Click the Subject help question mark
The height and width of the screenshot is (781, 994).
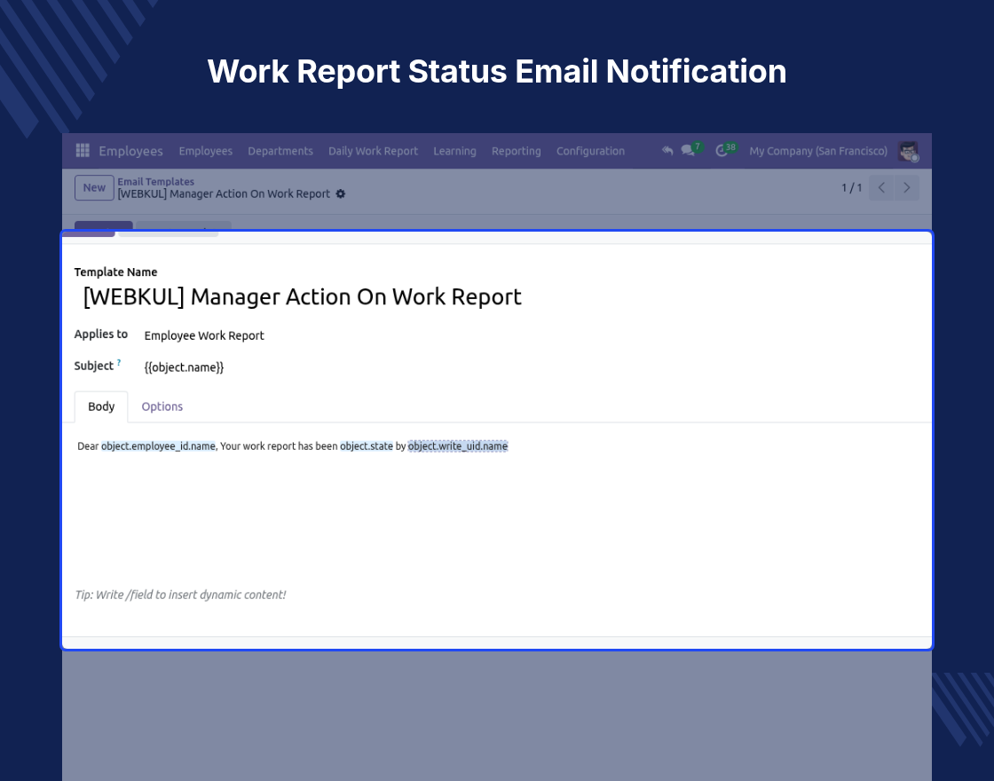pos(119,363)
